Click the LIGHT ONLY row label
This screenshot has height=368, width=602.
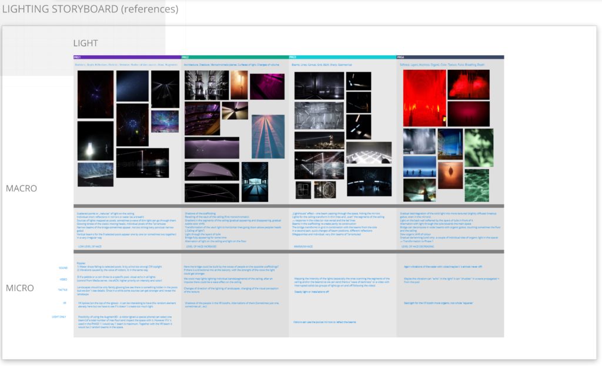59,316
